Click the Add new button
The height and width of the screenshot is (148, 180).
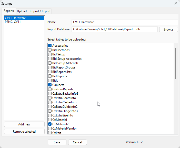(x=24, y=124)
